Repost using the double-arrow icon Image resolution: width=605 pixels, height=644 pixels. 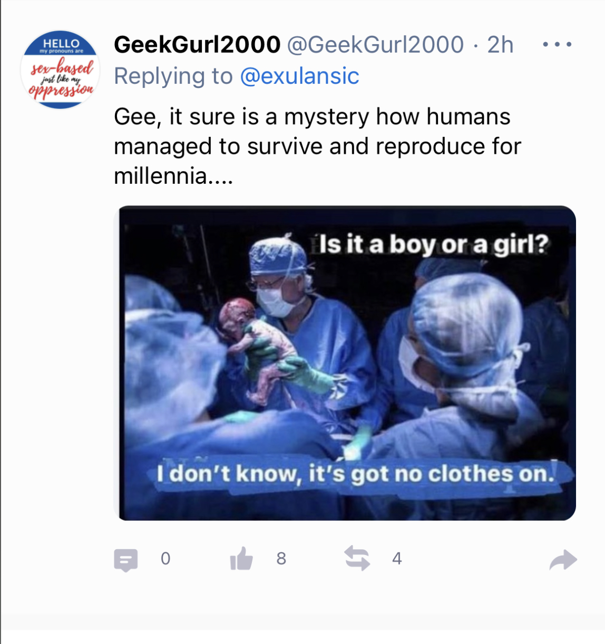click(357, 558)
